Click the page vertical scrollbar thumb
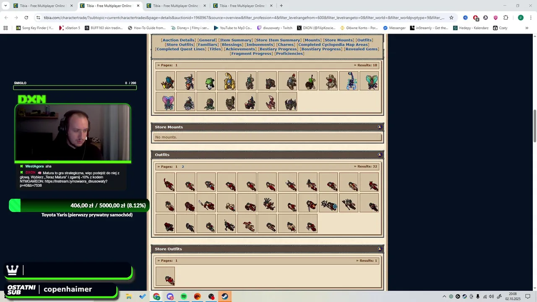This screenshot has width=537, height=302. point(534,126)
